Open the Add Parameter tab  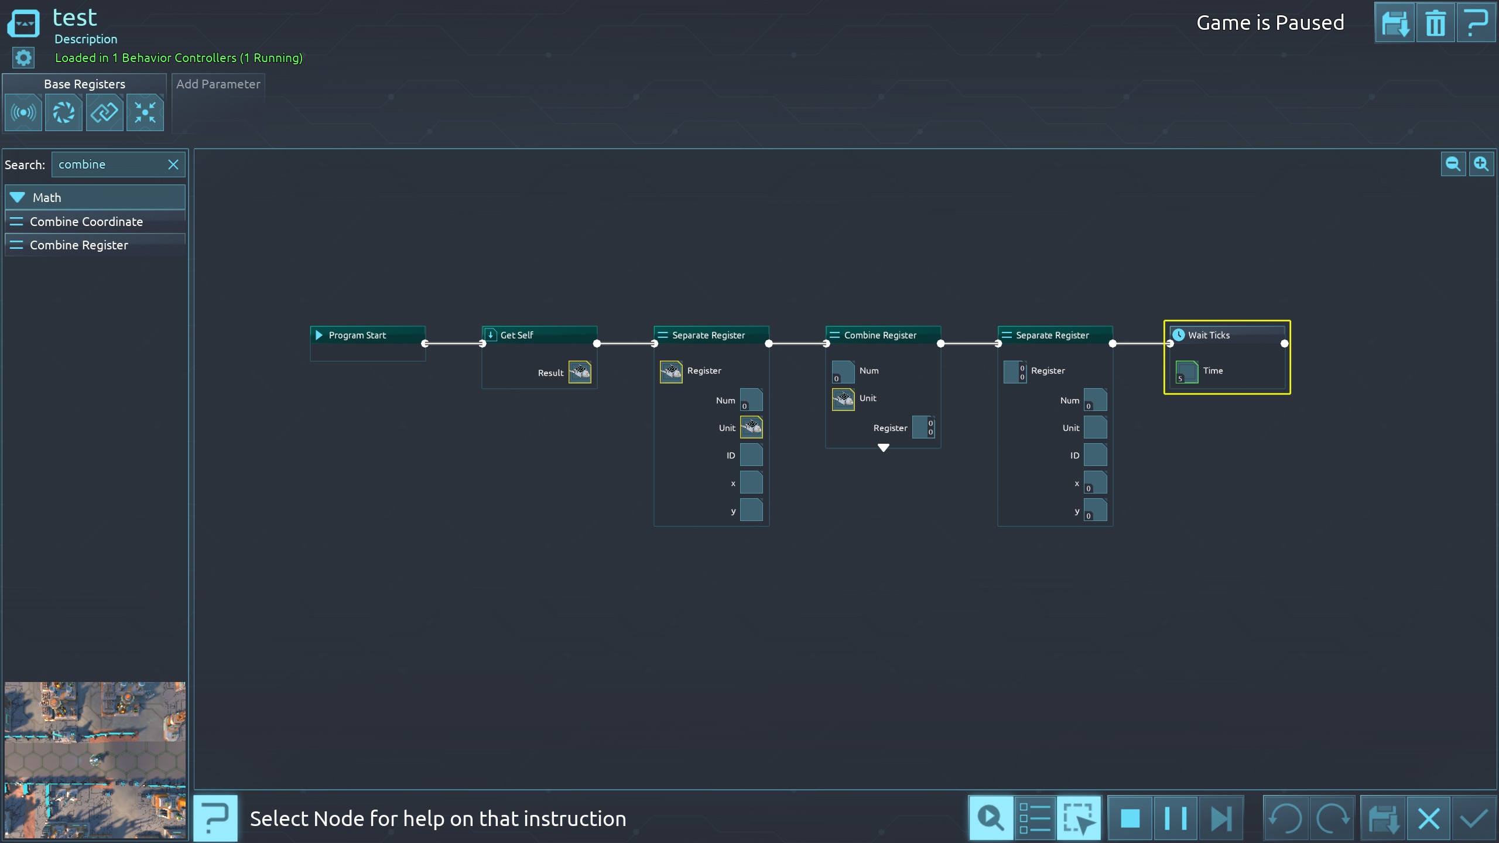coord(218,84)
